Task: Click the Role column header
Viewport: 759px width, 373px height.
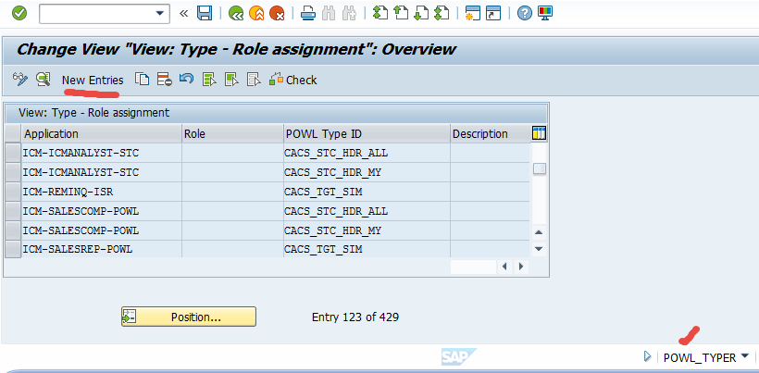Action: coord(233,134)
